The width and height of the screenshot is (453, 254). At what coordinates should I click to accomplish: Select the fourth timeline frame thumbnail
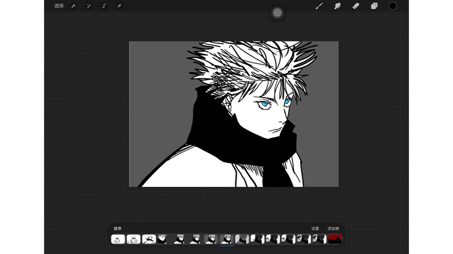164,239
